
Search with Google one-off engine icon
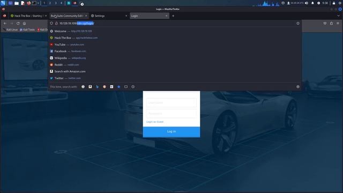click(83, 87)
